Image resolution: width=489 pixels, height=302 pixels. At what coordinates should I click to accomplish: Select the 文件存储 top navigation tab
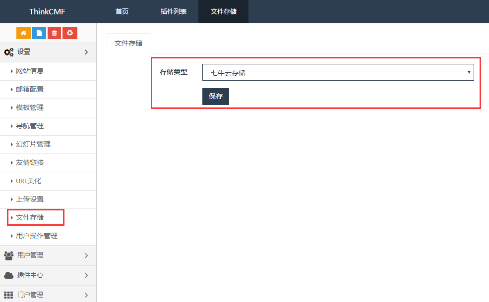coord(224,11)
